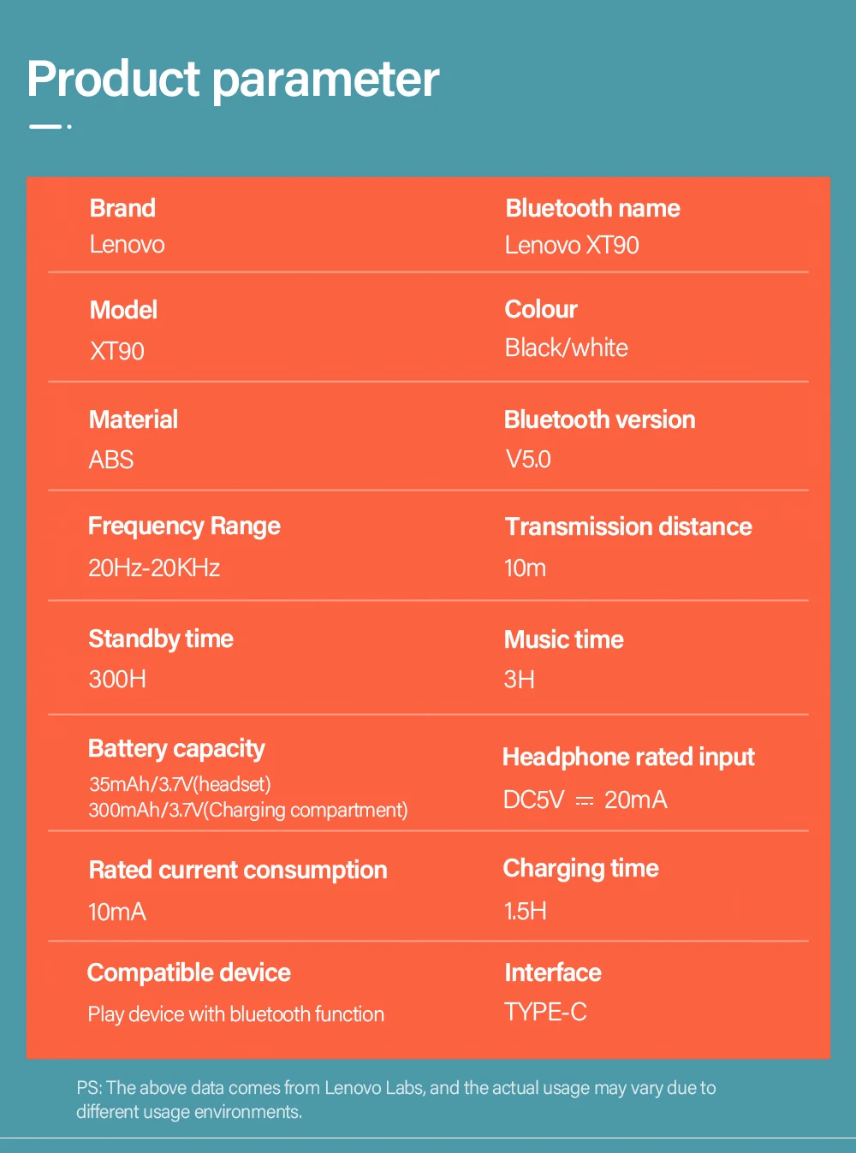The width and height of the screenshot is (856, 1153).
Task: Click the "Black/white" colour value
Action: coord(566,348)
